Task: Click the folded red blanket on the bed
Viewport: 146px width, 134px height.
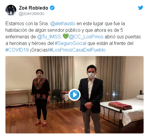Action: coord(120,106)
